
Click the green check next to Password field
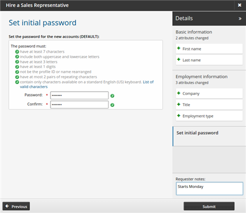112,96
